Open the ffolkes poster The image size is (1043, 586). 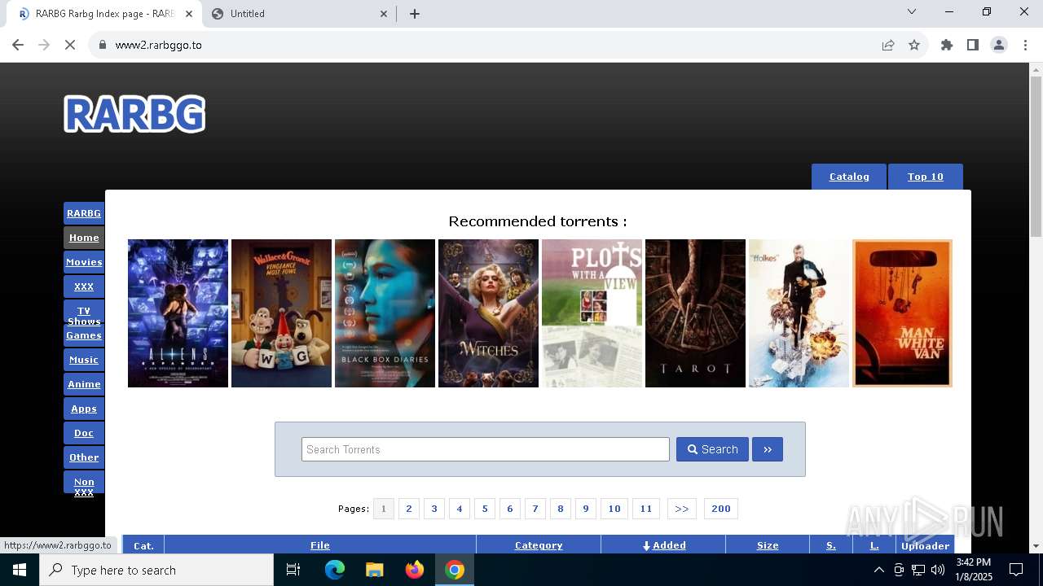[x=799, y=313]
